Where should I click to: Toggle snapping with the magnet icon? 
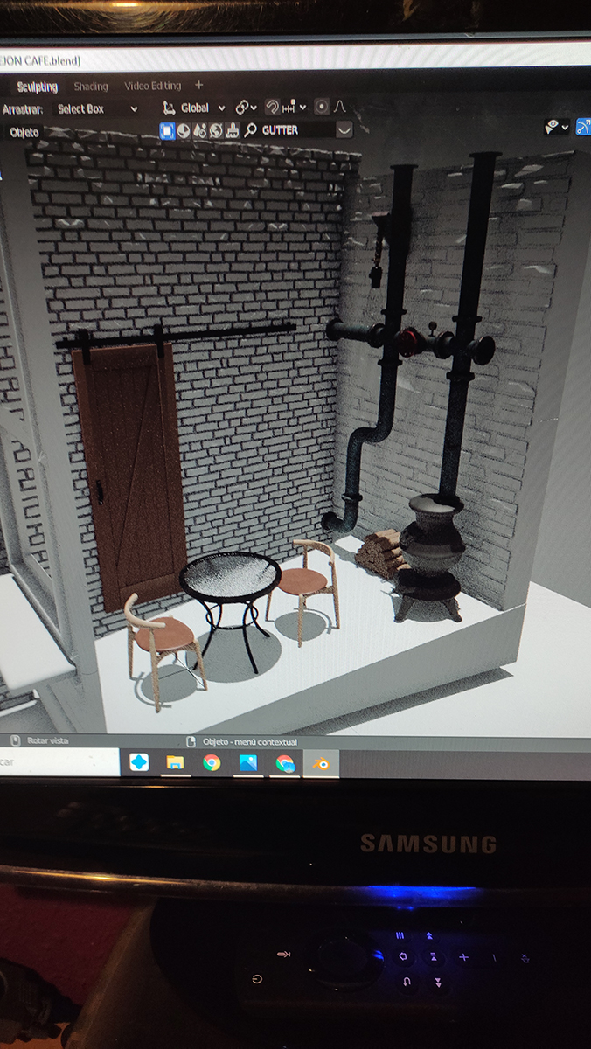(x=272, y=107)
